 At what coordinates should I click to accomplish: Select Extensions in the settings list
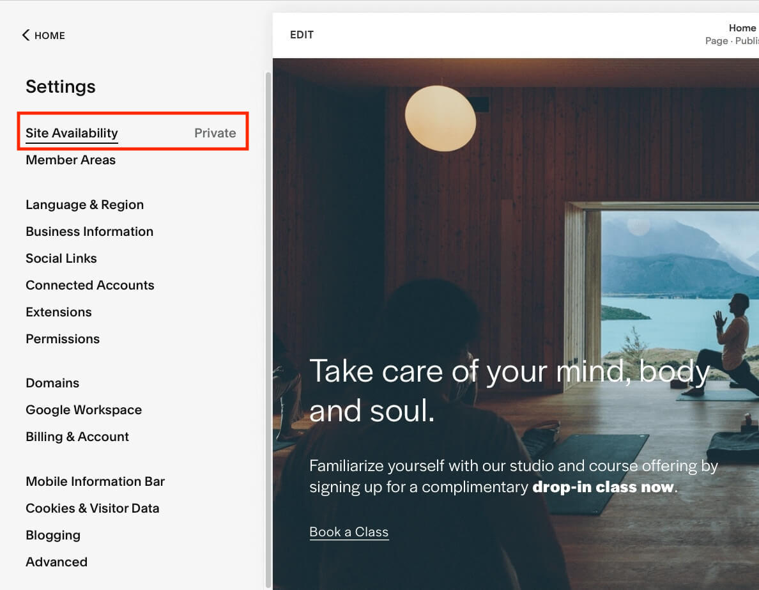click(x=59, y=312)
